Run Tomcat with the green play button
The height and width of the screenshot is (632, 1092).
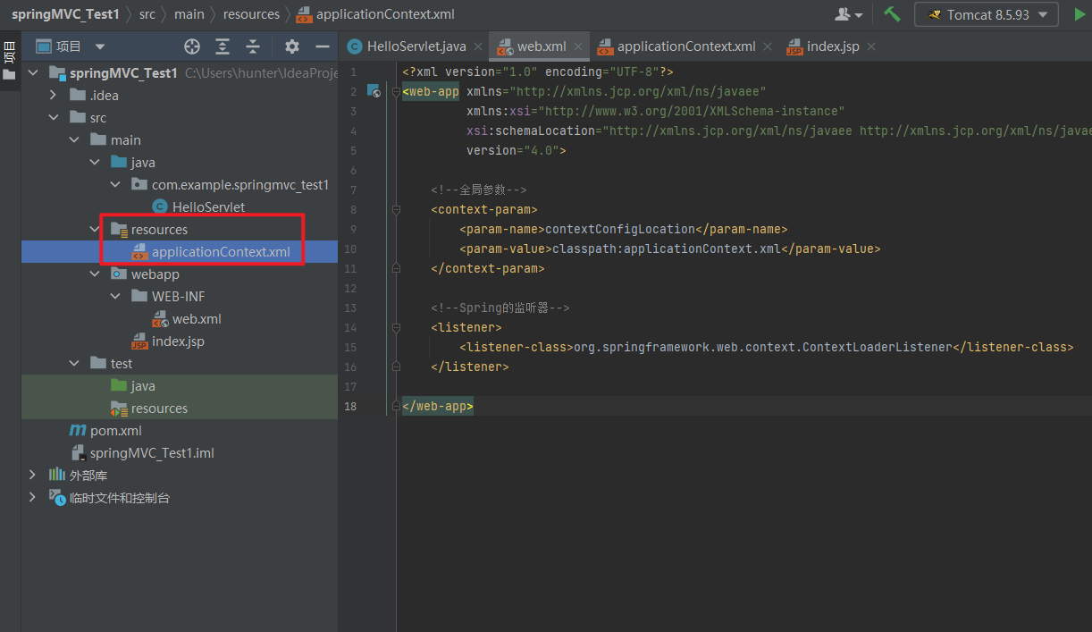click(1079, 14)
